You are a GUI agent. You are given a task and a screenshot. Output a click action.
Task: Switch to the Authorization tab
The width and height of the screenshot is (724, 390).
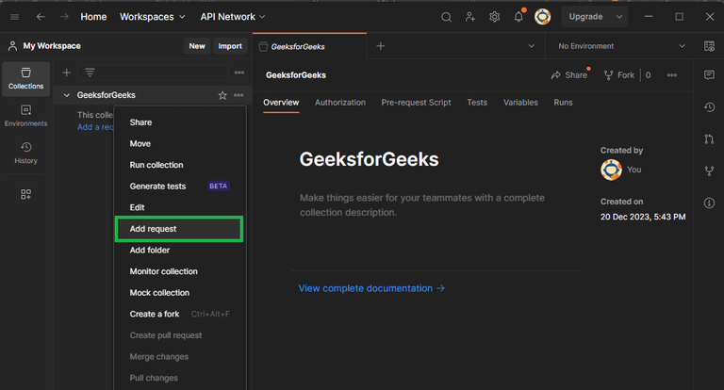[x=340, y=103]
